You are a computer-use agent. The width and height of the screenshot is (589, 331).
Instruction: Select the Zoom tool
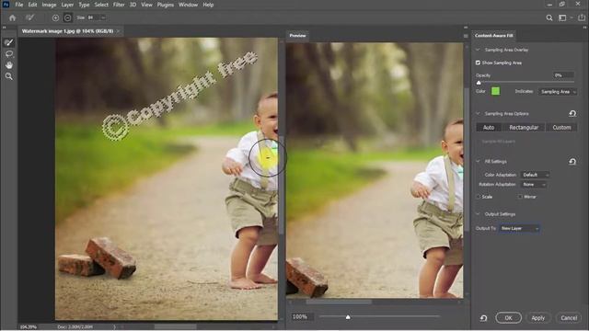point(8,76)
